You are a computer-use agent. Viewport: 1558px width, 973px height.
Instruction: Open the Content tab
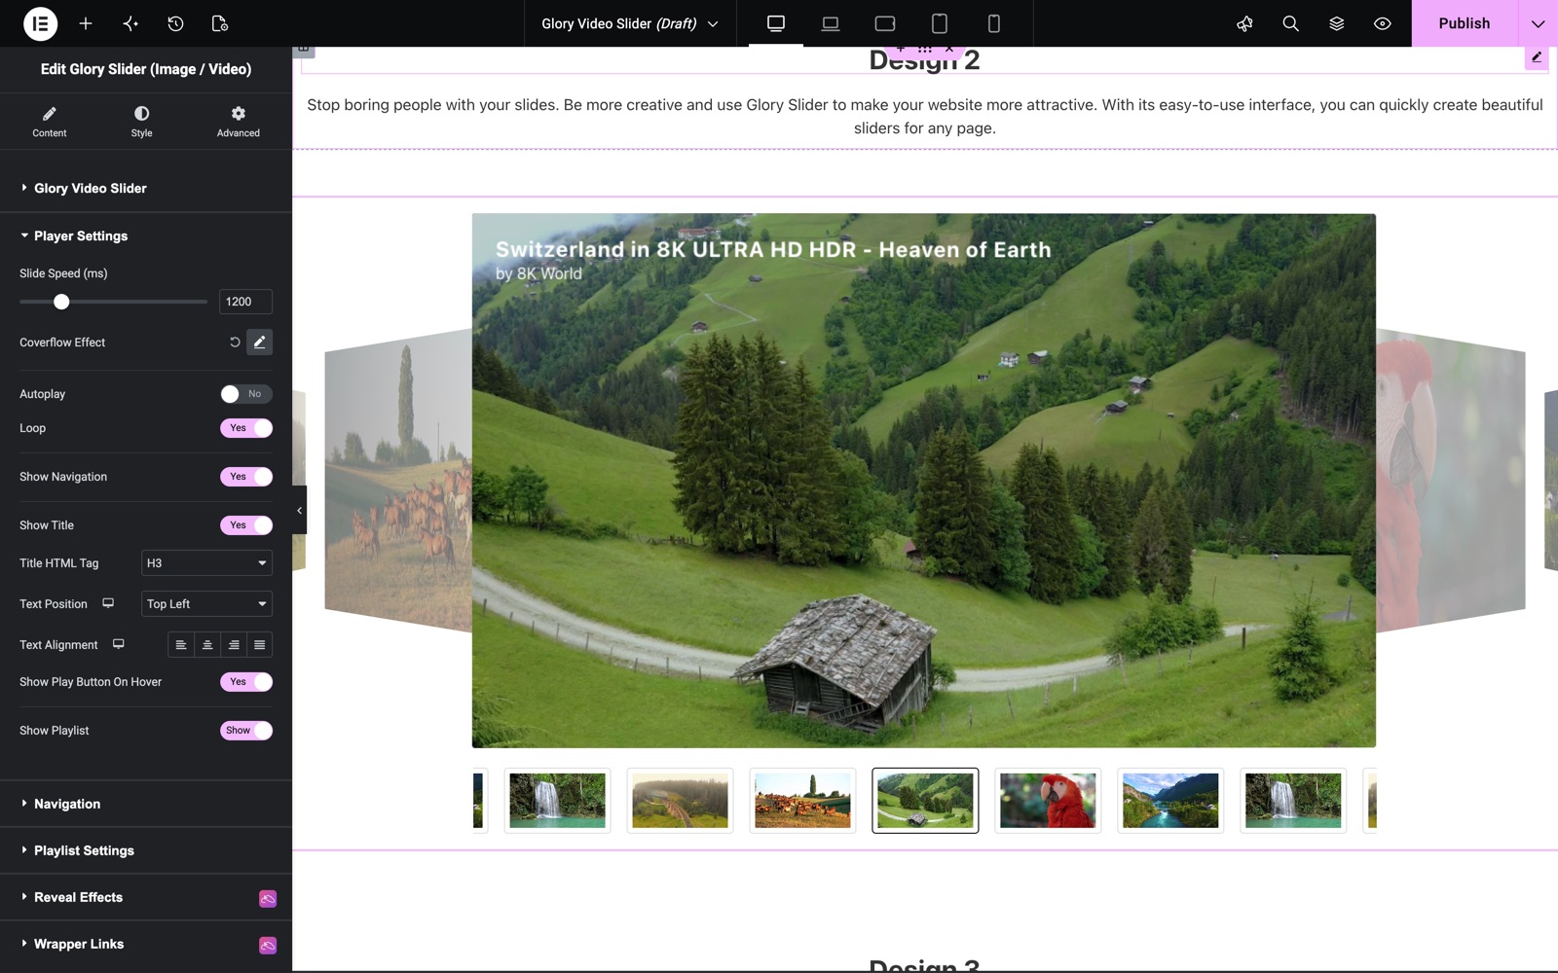click(50, 122)
